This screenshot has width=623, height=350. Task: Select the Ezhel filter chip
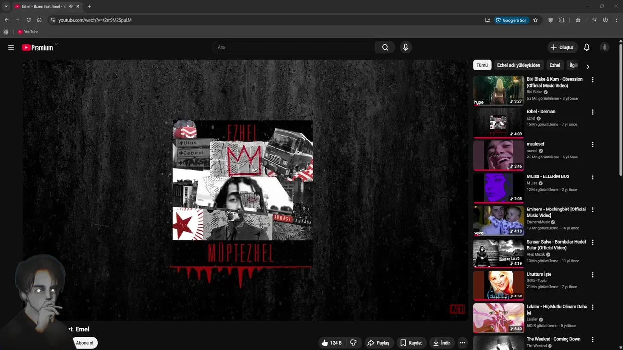pos(555,65)
